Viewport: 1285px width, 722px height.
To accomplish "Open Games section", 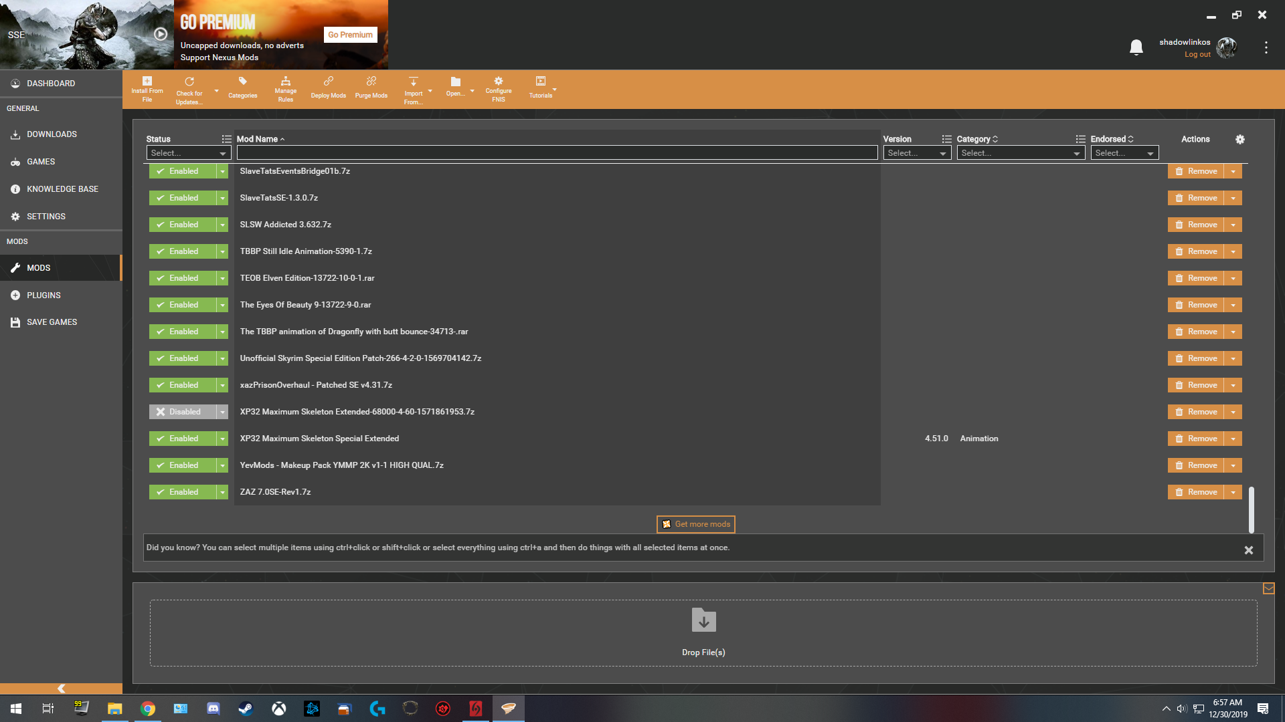I will pos(61,162).
